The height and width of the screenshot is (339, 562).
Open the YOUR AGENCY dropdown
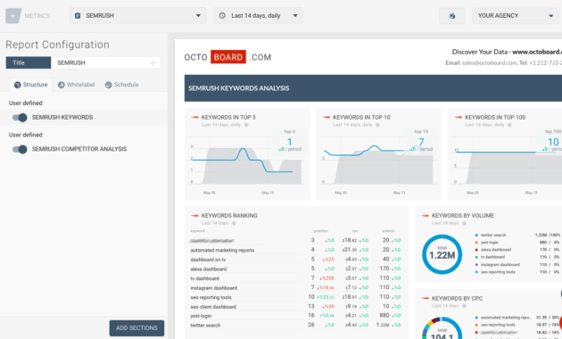[x=516, y=16]
